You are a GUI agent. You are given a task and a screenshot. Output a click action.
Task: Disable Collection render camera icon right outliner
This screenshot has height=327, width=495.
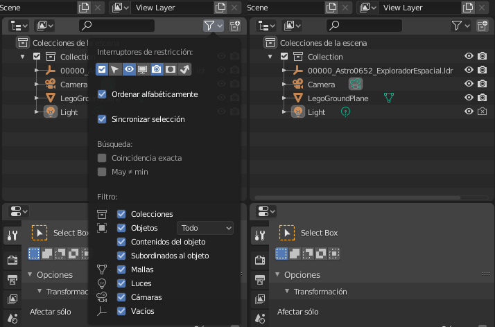482,56
